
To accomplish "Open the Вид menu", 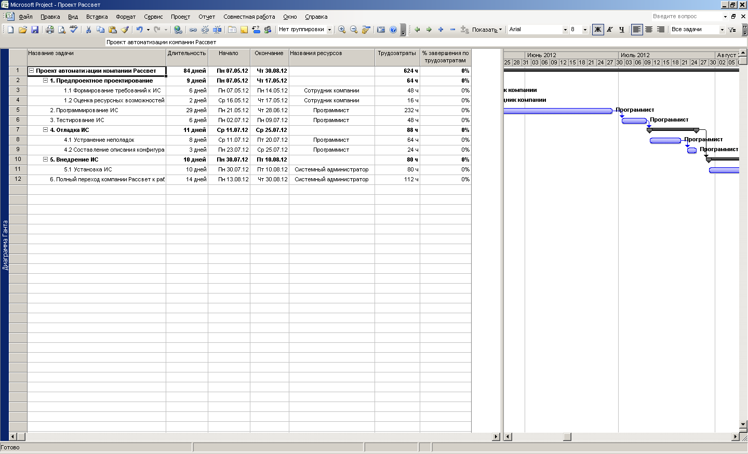I will (x=73, y=17).
